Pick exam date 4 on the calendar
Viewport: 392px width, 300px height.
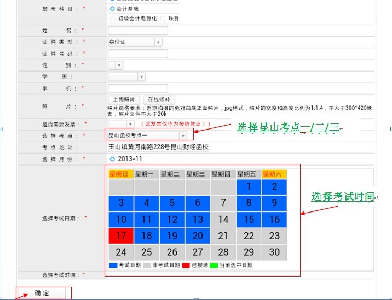[x=147, y=203]
